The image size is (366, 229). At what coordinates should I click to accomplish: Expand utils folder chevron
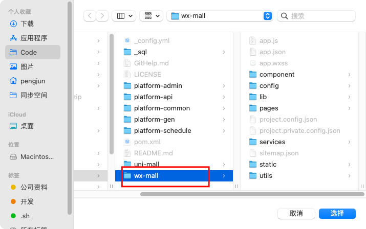pyautogui.click(x=349, y=176)
